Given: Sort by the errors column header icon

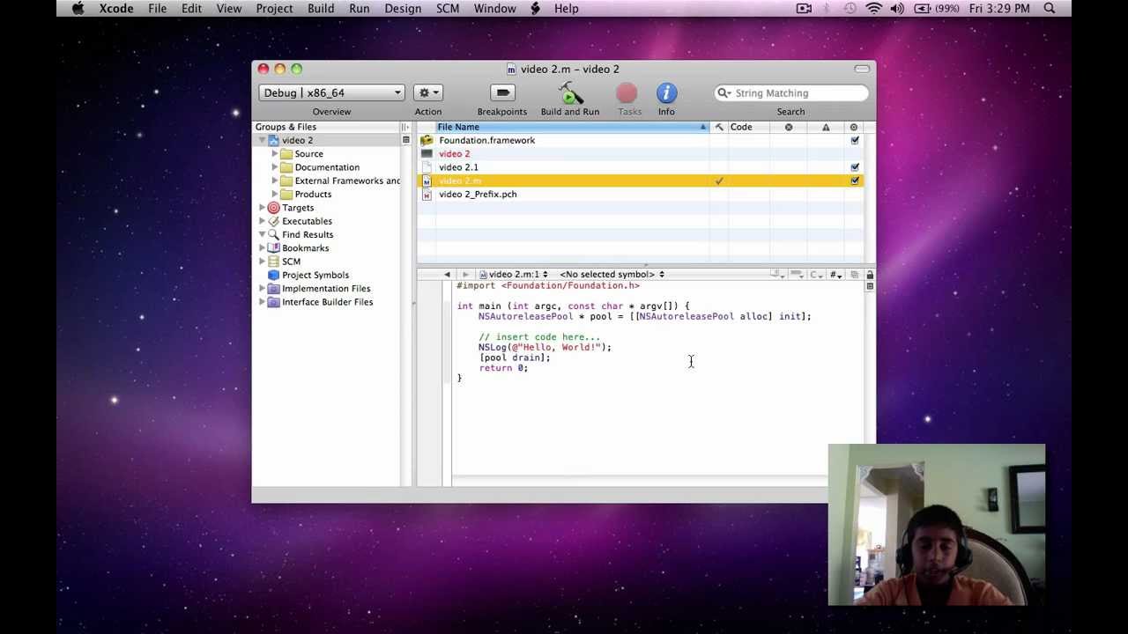Looking at the screenshot, I should [789, 127].
